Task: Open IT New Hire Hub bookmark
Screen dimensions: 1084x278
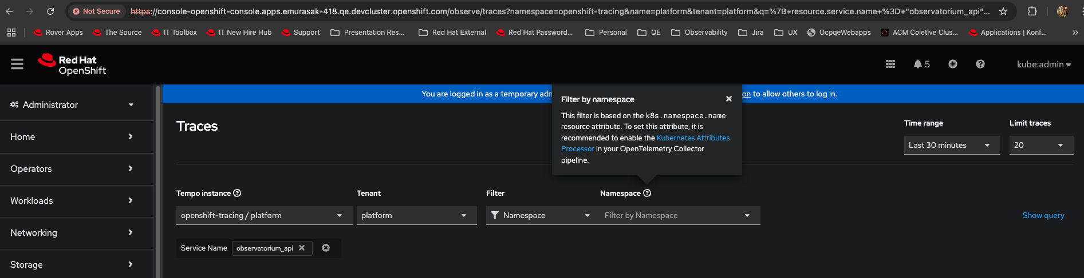Action: (x=239, y=33)
